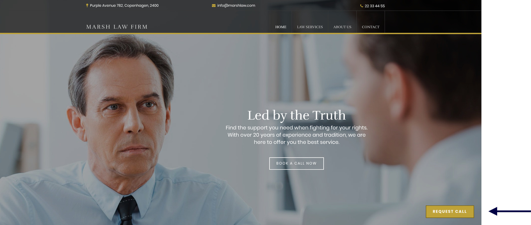Navigate to the CONTACT menu item
Image resolution: width=531 pixels, height=225 pixels.
371,27
